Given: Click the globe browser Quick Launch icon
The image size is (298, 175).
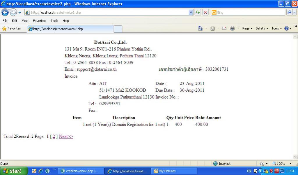Looking at the screenshot, I should (47, 171).
